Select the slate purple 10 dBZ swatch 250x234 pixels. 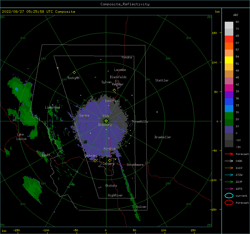229,130
